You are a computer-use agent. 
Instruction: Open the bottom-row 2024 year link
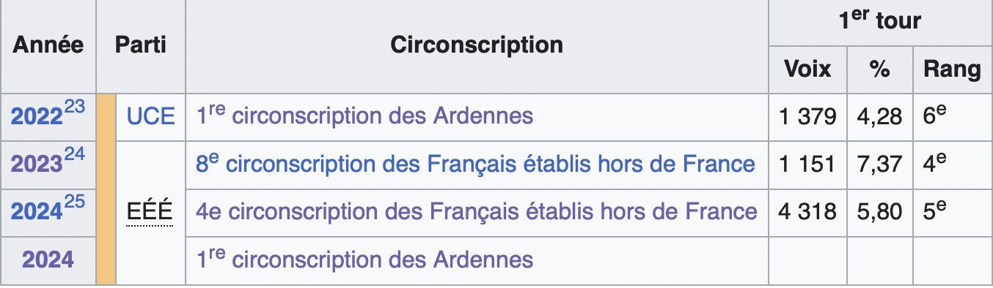click(x=48, y=259)
